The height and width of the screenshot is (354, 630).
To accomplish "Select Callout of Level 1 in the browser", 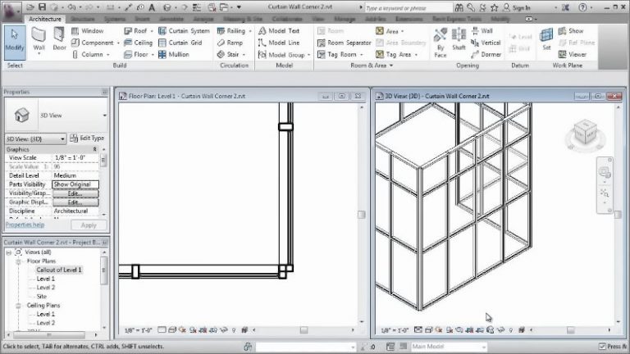I will click(x=59, y=270).
